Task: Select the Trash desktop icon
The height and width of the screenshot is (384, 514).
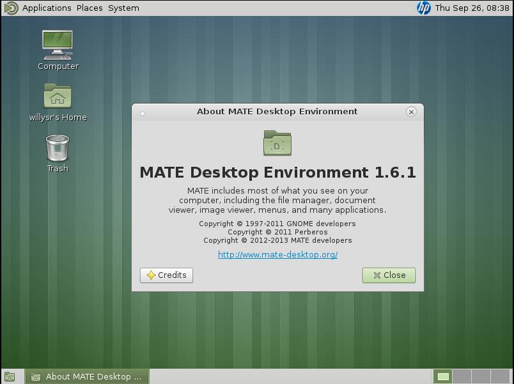Action: coord(58,153)
